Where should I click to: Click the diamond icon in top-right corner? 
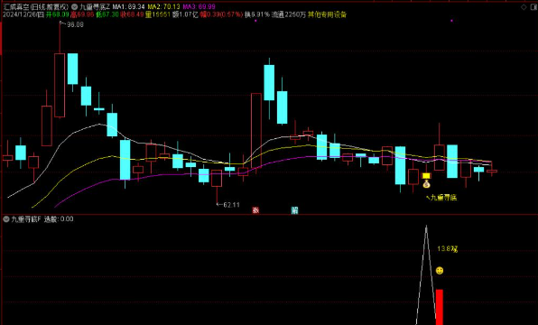(524, 7)
